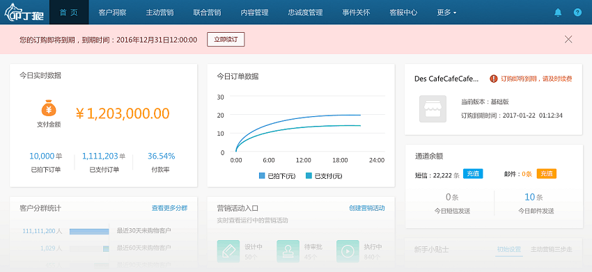Toggle the 已支付(元) legend swatch
Viewport: 592px width, 272px height.
click(x=309, y=175)
